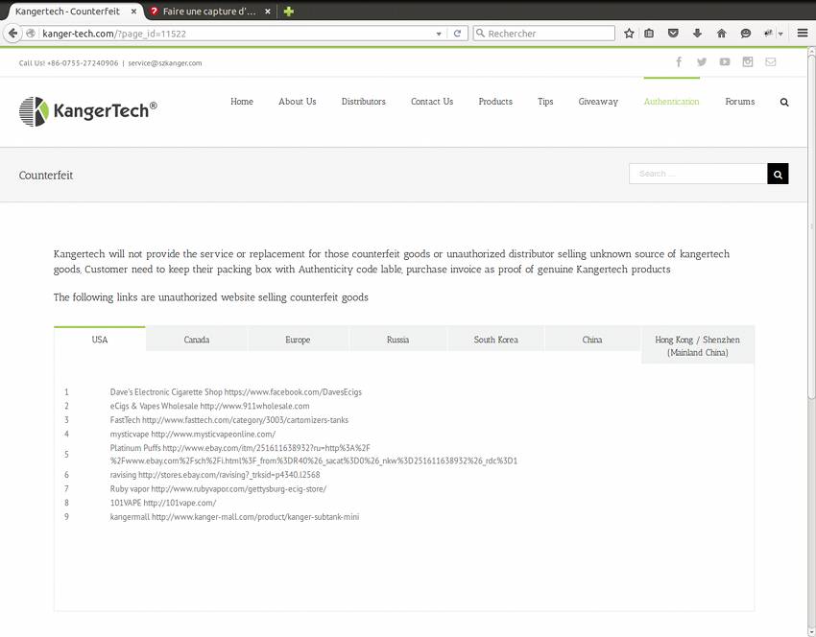Viewport: 816px width, 637px height.
Task: Switch to the Faire une capture tab
Action: click(209, 11)
